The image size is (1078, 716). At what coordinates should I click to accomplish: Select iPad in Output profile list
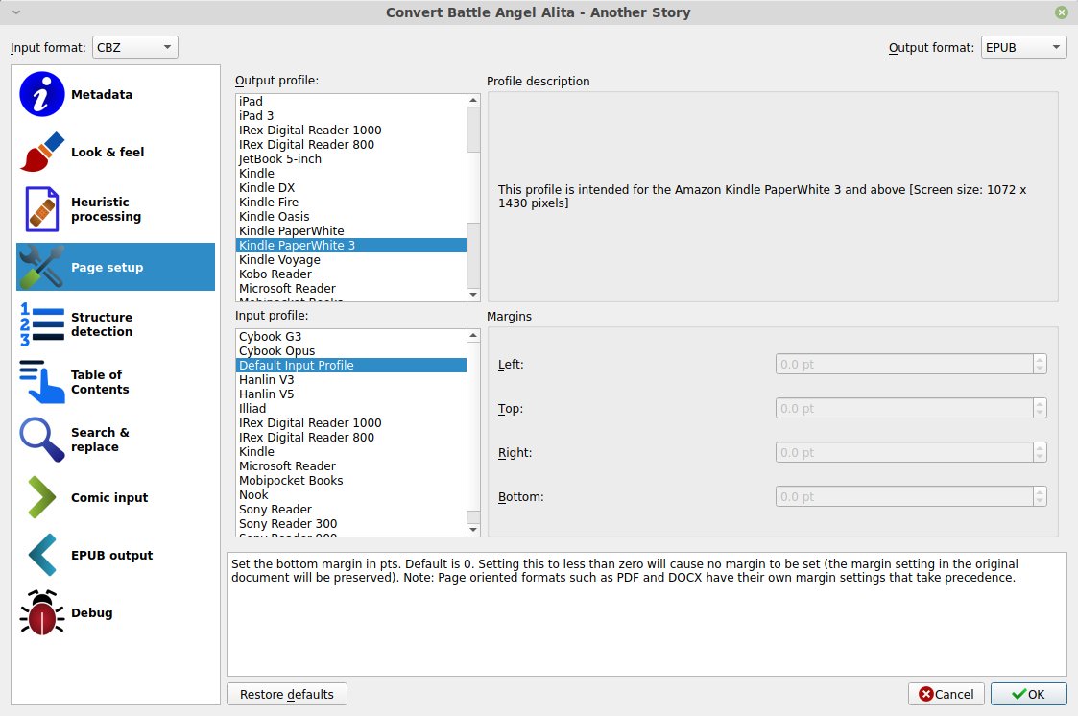pos(351,101)
